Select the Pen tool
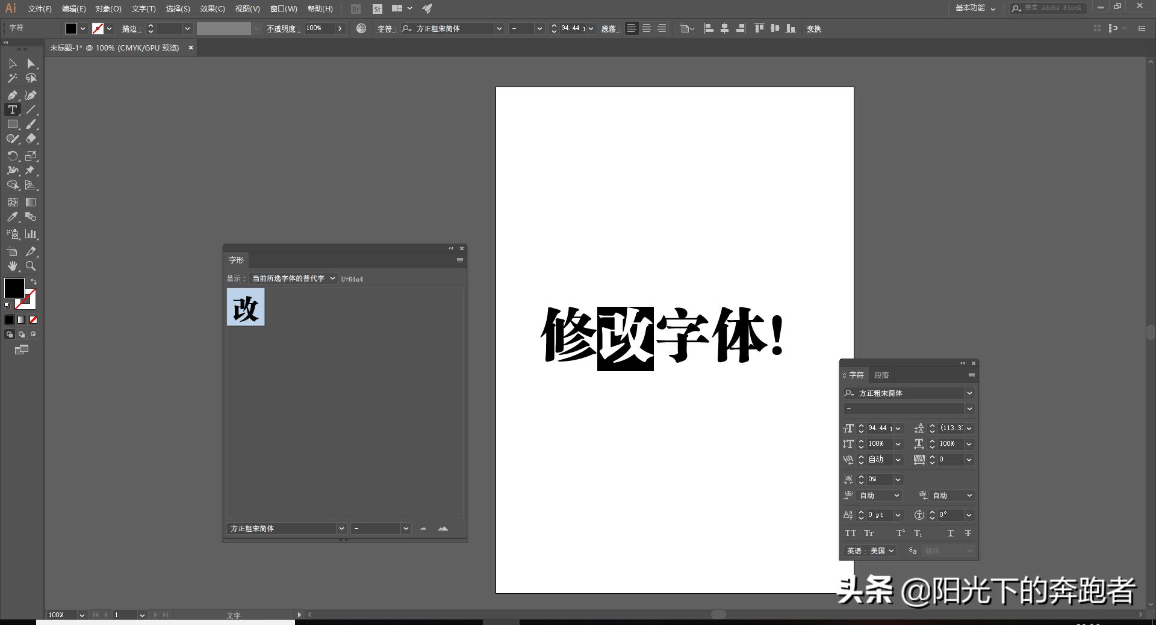The image size is (1156, 625). pos(13,95)
